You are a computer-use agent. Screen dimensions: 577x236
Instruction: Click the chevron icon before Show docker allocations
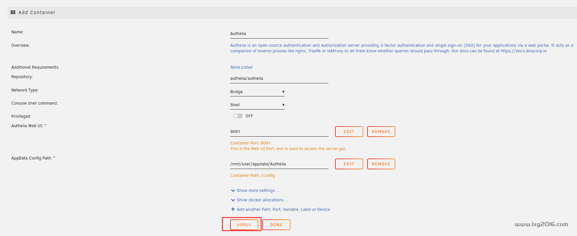[x=233, y=200]
